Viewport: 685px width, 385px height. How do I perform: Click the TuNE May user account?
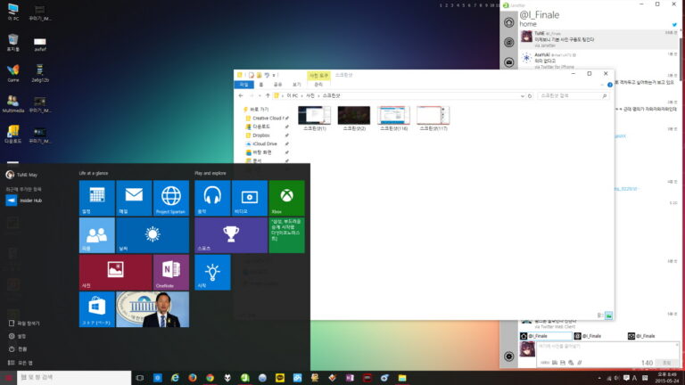(21, 175)
